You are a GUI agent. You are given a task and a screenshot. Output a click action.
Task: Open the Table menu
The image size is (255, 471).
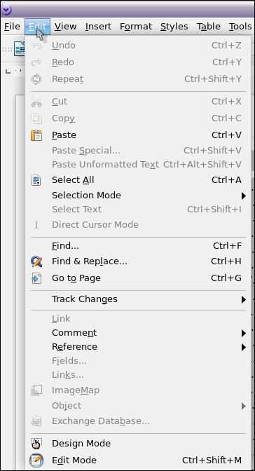pos(209,27)
